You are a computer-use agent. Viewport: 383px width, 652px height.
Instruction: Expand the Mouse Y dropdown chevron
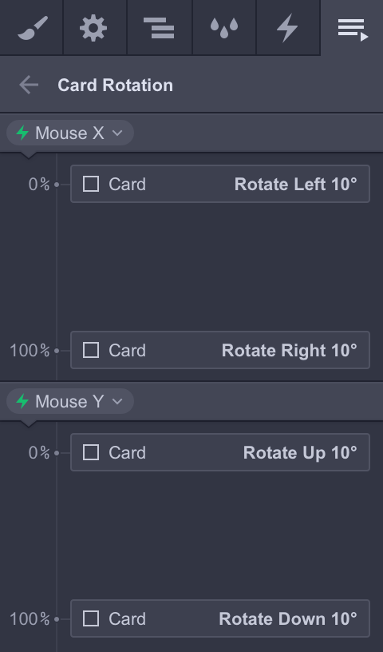(x=117, y=401)
